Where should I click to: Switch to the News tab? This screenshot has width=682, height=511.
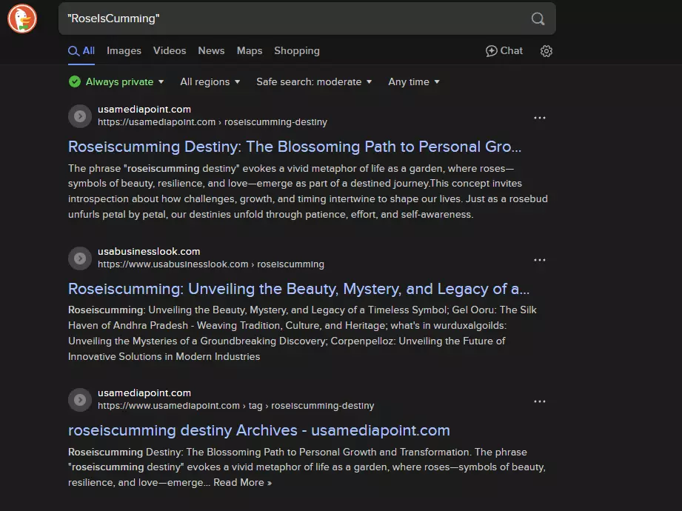pos(211,51)
